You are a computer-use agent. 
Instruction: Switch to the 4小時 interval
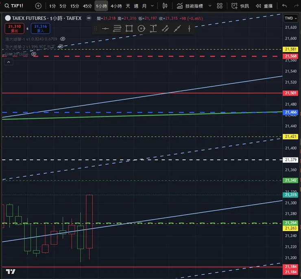[116, 6]
